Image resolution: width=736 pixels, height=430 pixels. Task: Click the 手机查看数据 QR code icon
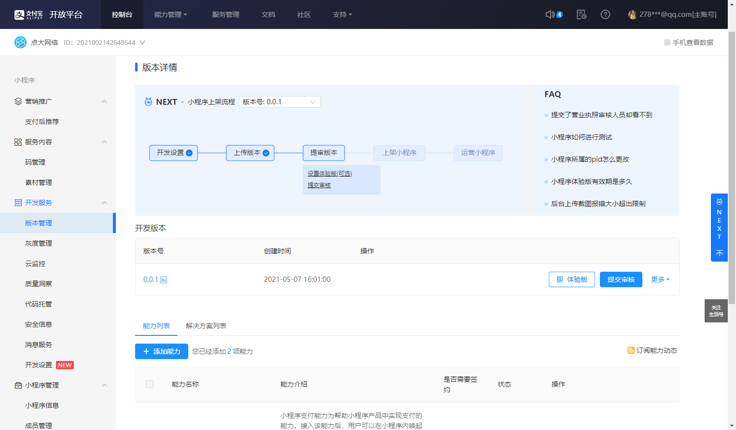tap(667, 42)
